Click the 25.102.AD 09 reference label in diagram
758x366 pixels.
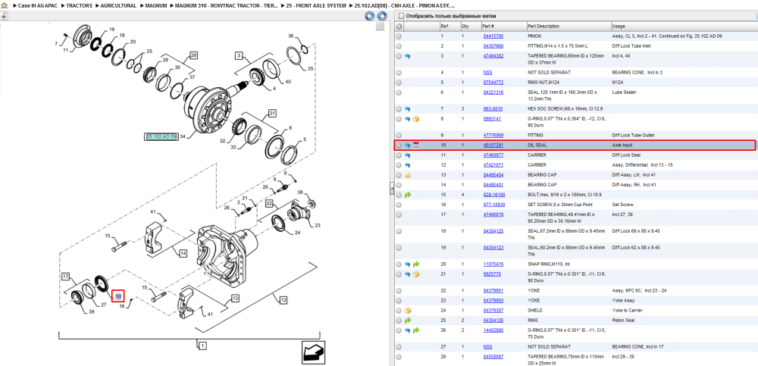click(x=161, y=137)
